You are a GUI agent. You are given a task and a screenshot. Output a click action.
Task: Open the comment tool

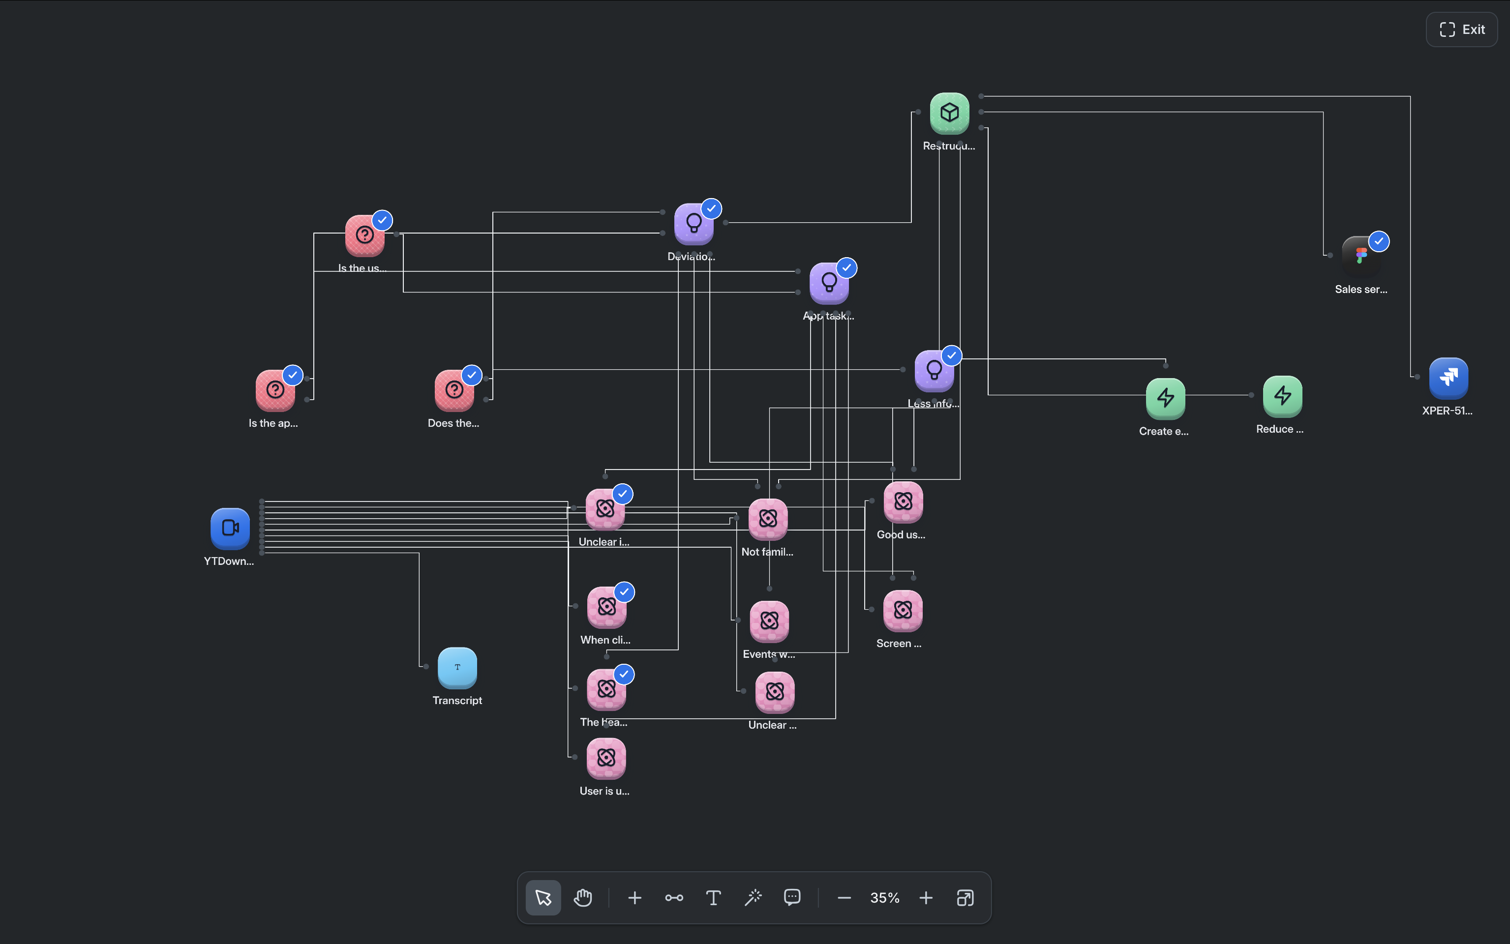click(792, 898)
